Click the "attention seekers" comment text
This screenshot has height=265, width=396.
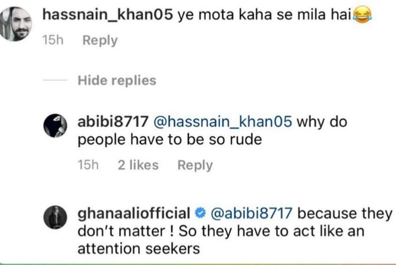pos(139,248)
